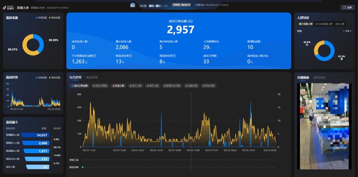Screen dimensions: 358x177
Task: Click the 商品讲解 timeline marker dot
Action: point(82,167)
